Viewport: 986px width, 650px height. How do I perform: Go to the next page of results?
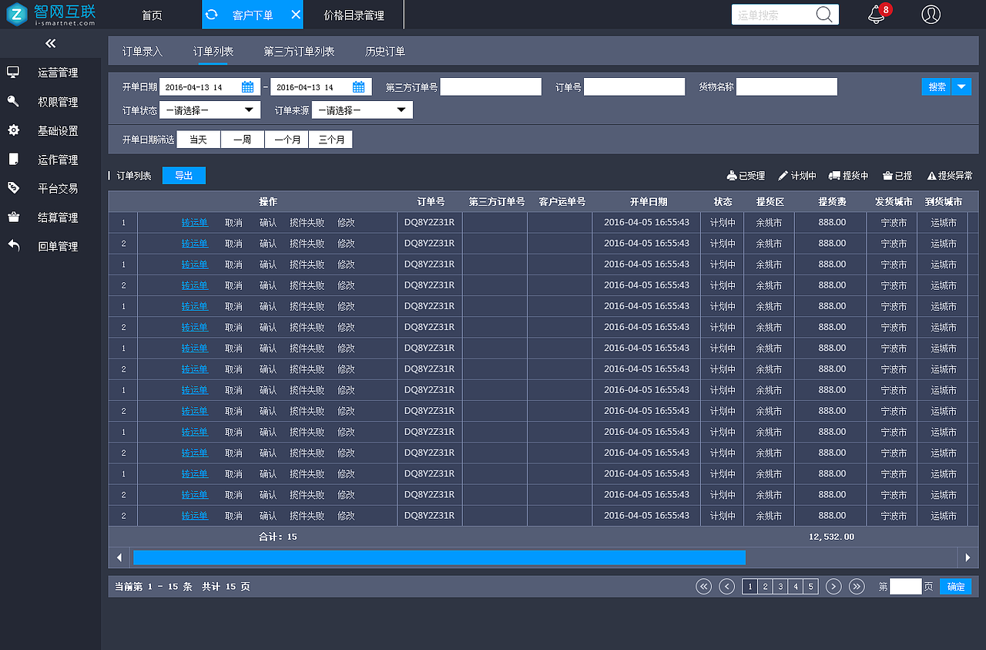pyautogui.click(x=833, y=587)
